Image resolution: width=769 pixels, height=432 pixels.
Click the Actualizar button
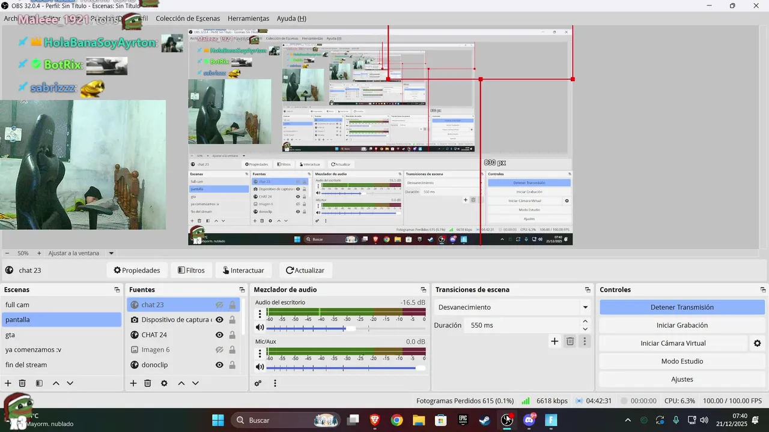pos(305,271)
